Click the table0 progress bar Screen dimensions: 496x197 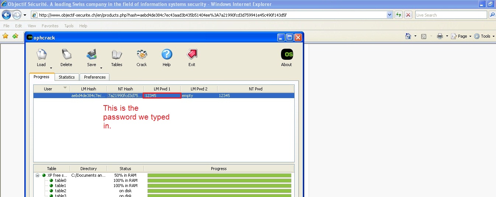219,180
